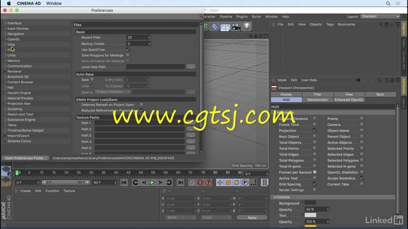Toggle the Scale key icon in timeline bar

[228, 183]
